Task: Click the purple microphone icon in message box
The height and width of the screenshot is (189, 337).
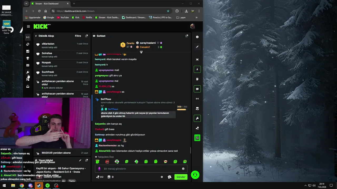Action: [x=99, y=169]
